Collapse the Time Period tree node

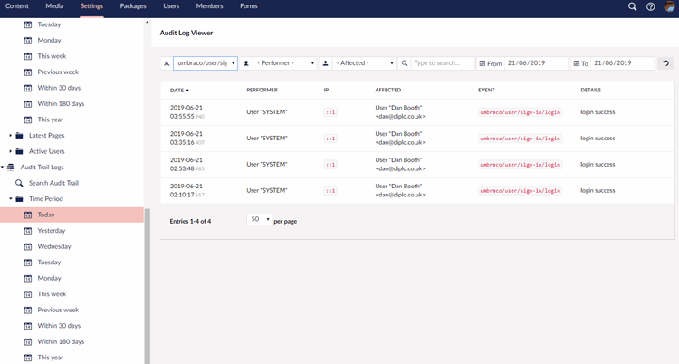coord(10,199)
